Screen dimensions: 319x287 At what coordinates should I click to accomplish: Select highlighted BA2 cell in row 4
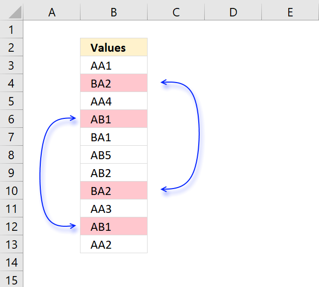114,83
